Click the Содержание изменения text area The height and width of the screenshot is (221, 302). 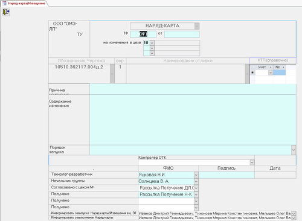(x=193, y=120)
